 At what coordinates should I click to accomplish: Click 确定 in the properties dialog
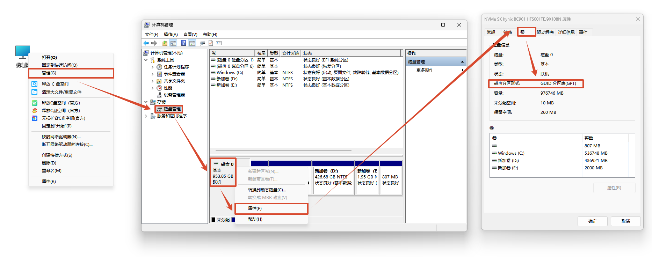pos(593,221)
